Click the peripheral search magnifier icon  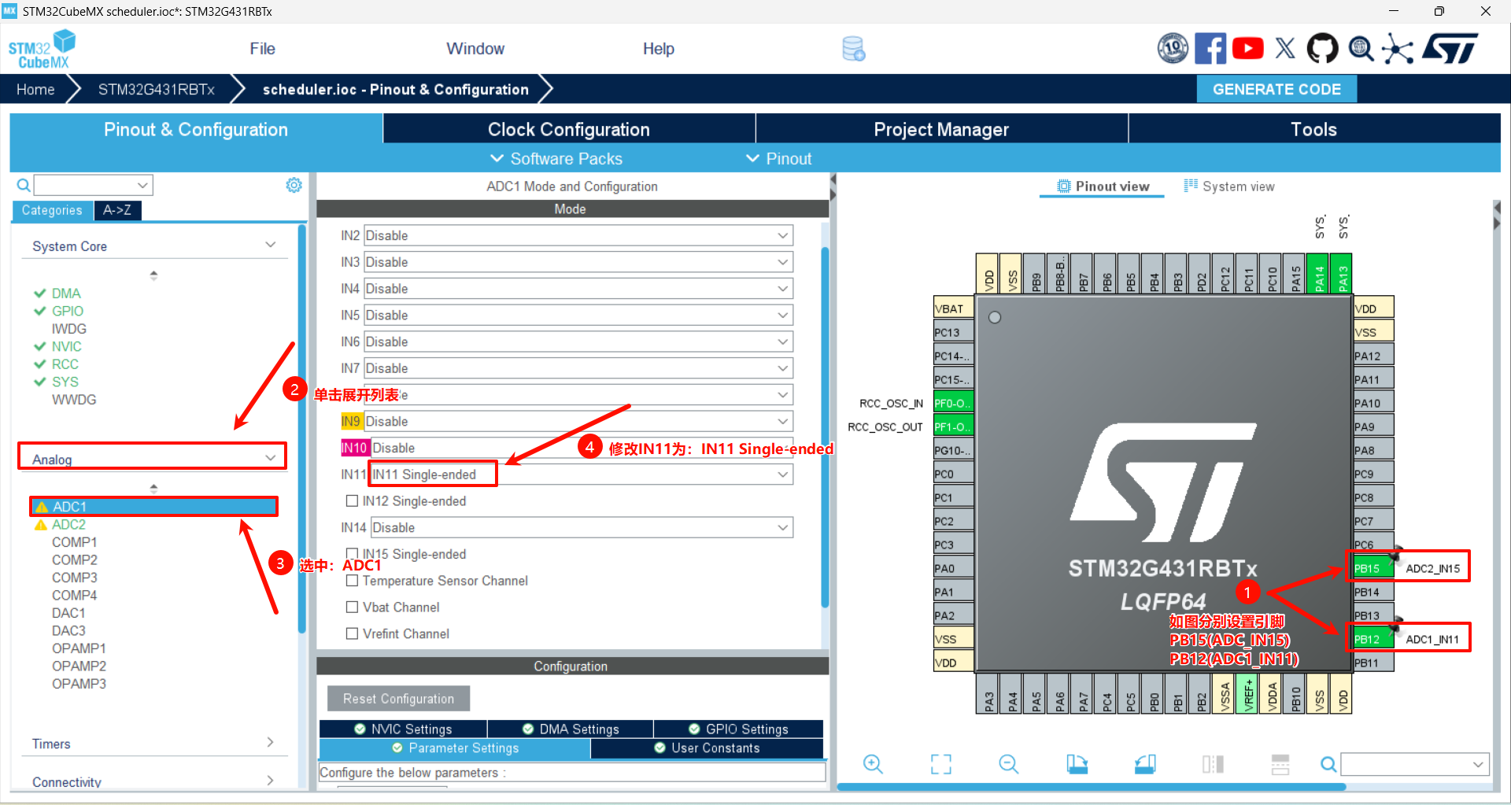tap(24, 186)
